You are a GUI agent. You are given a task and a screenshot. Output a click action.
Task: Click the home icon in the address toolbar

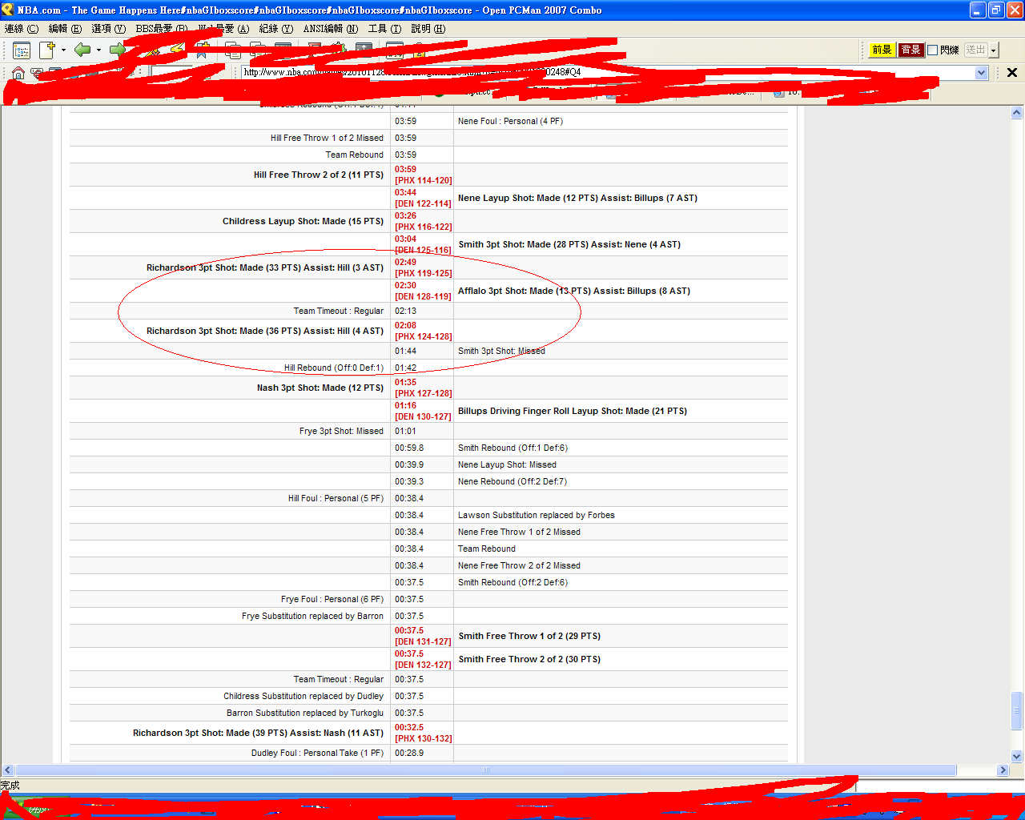point(18,73)
